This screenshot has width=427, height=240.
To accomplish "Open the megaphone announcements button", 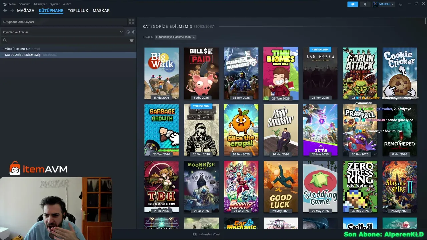I will point(353,4).
